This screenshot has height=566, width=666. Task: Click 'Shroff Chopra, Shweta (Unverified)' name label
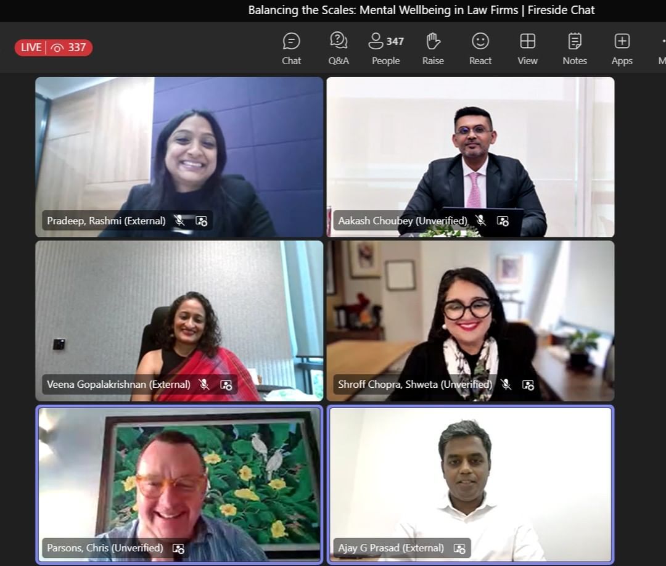pos(415,385)
